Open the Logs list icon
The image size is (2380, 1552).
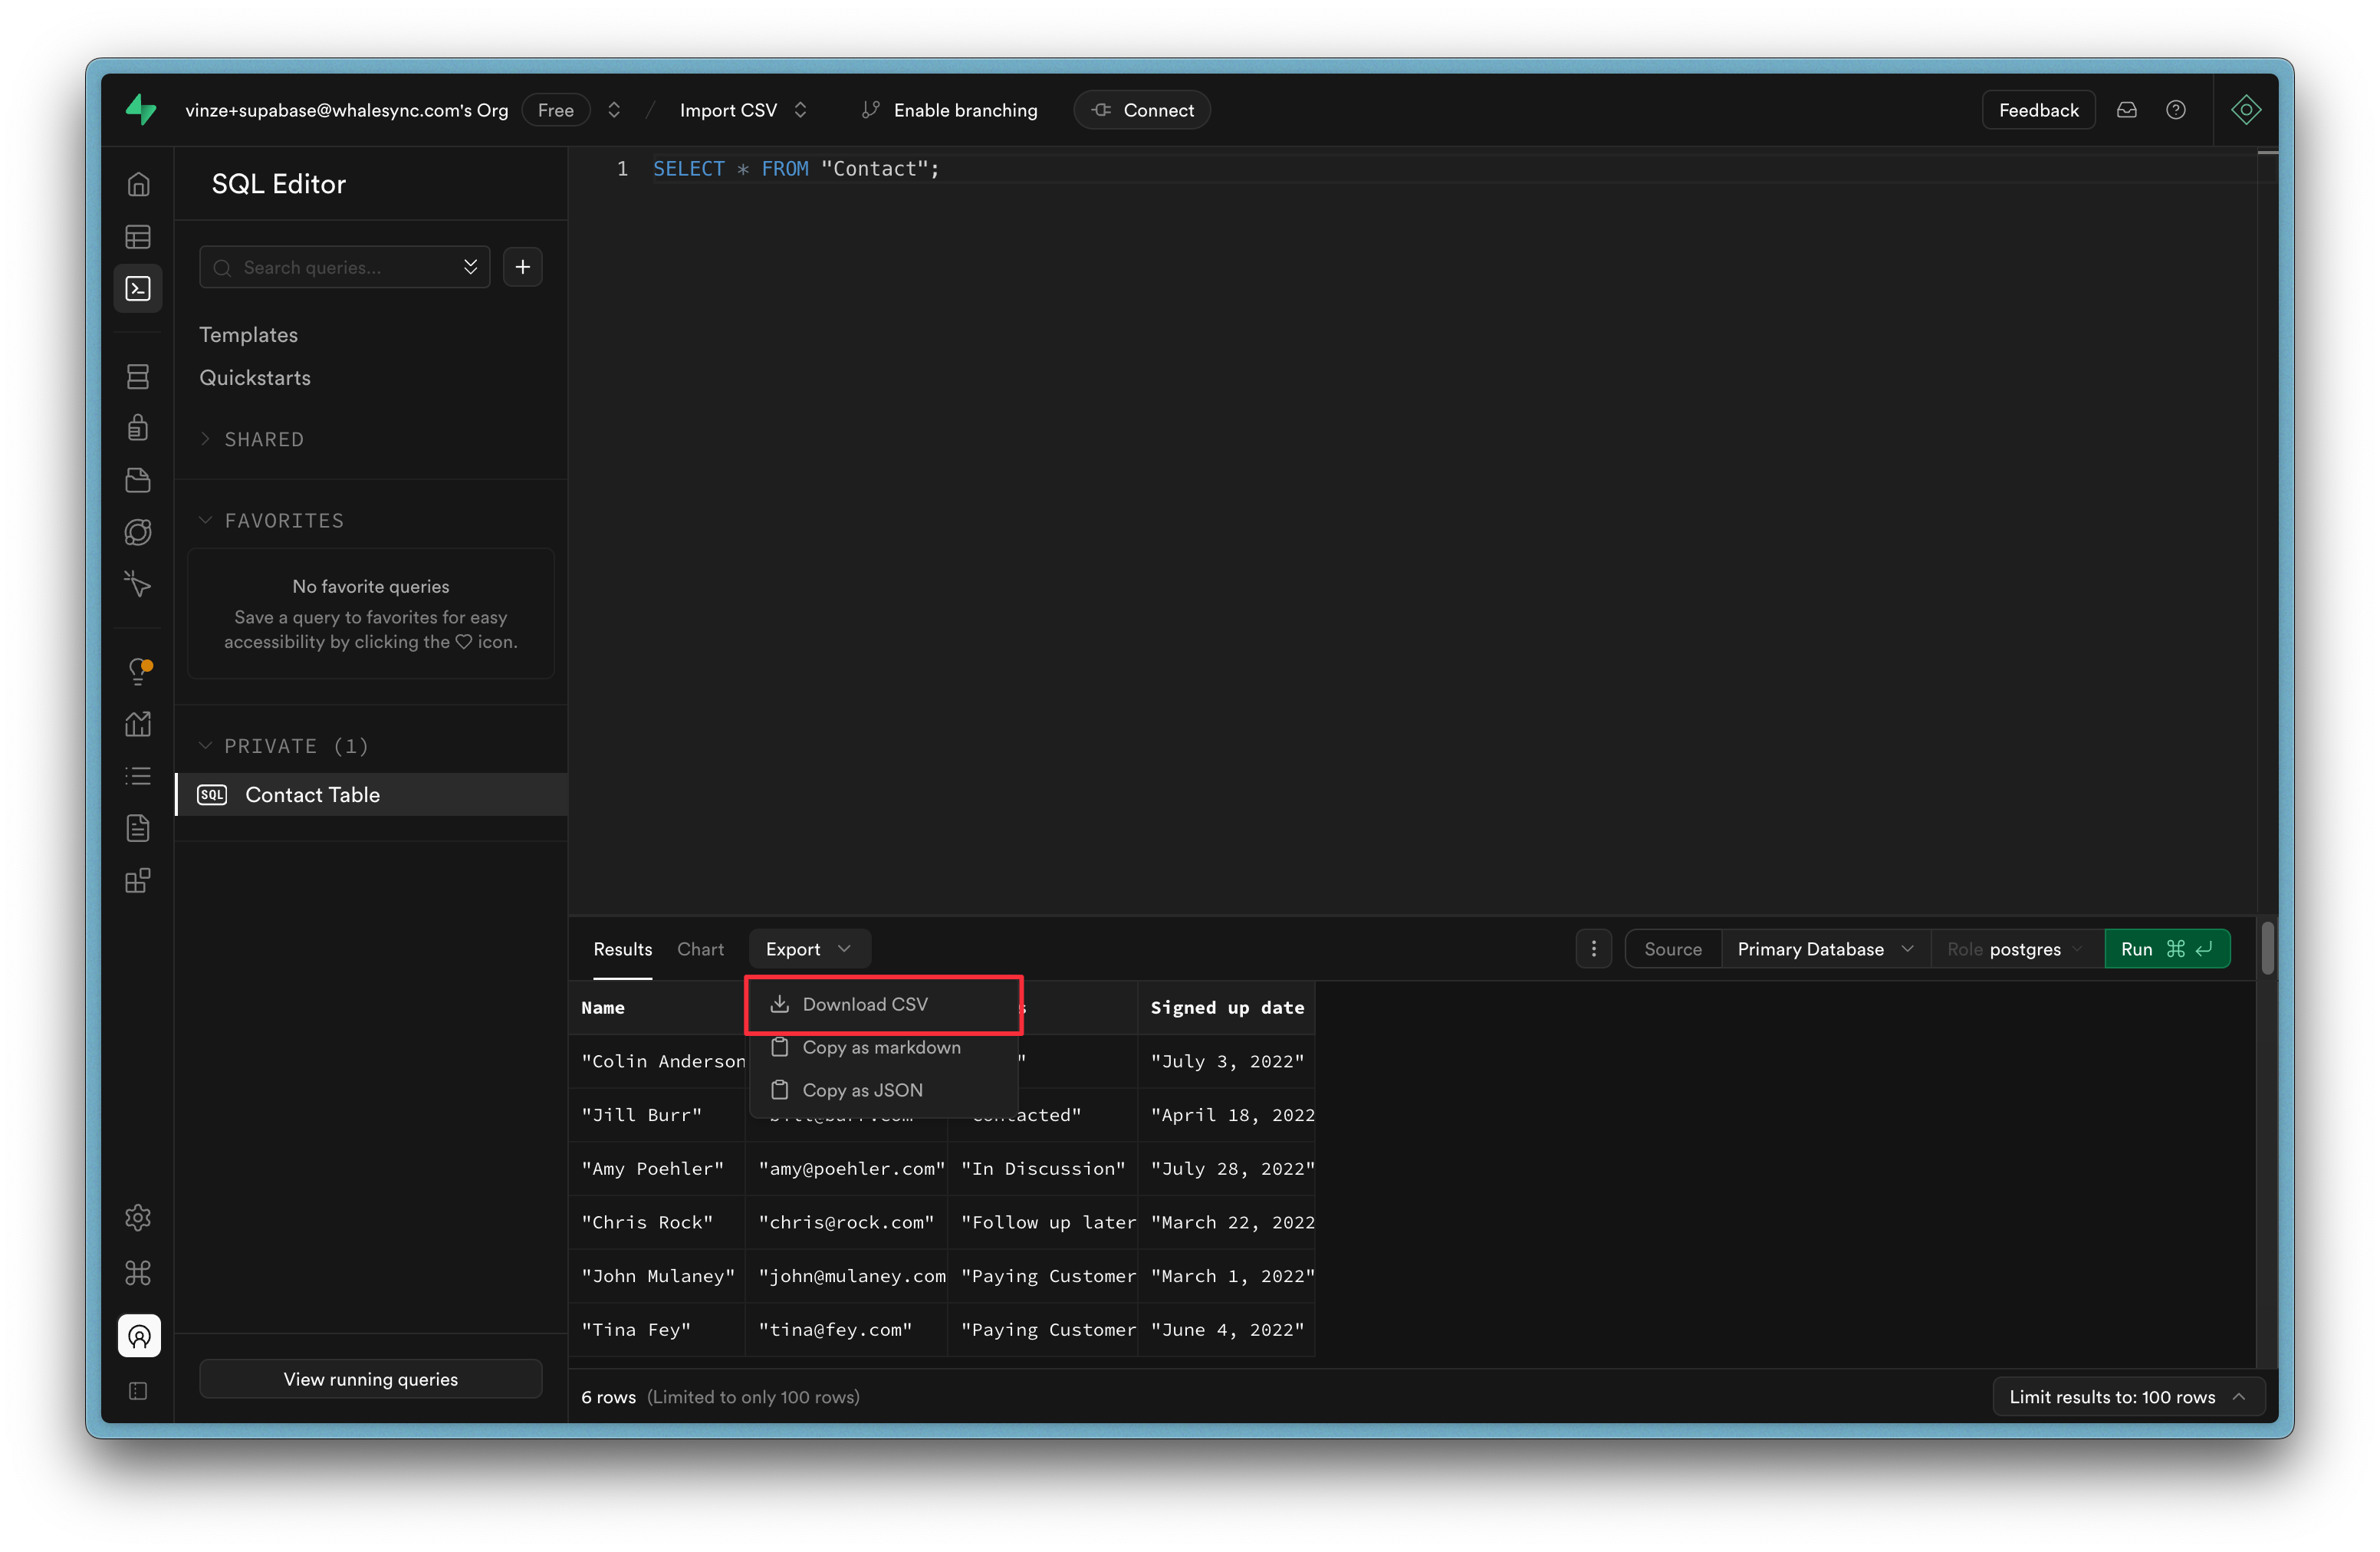138,776
